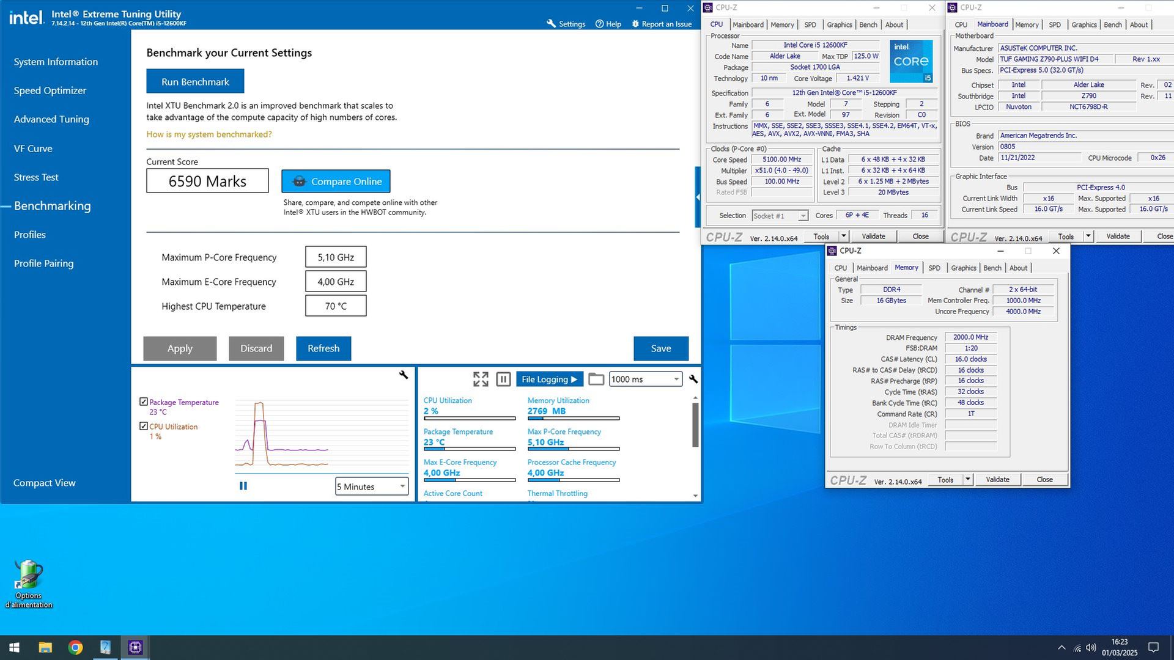
Task: Save the benchmark settings
Action: click(661, 348)
